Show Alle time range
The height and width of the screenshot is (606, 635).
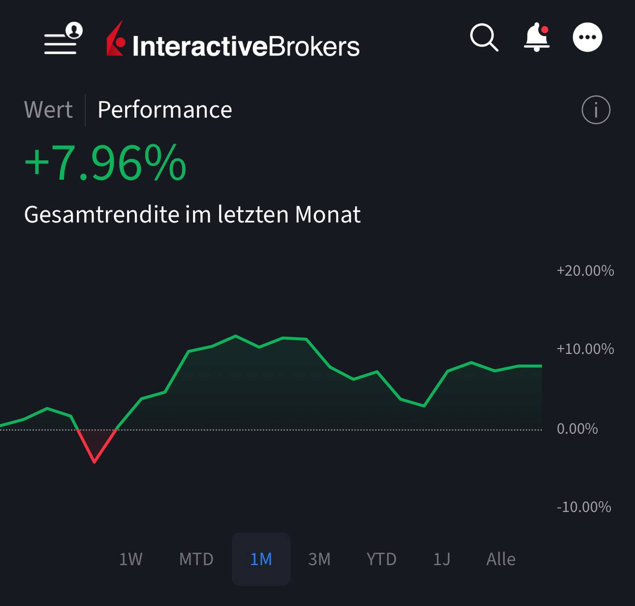coord(501,559)
